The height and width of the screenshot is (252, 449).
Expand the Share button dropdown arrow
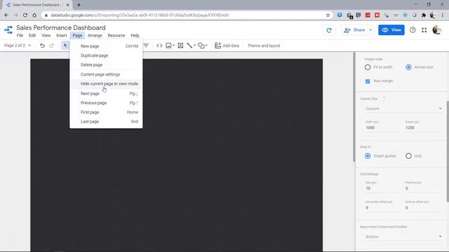tap(370, 30)
